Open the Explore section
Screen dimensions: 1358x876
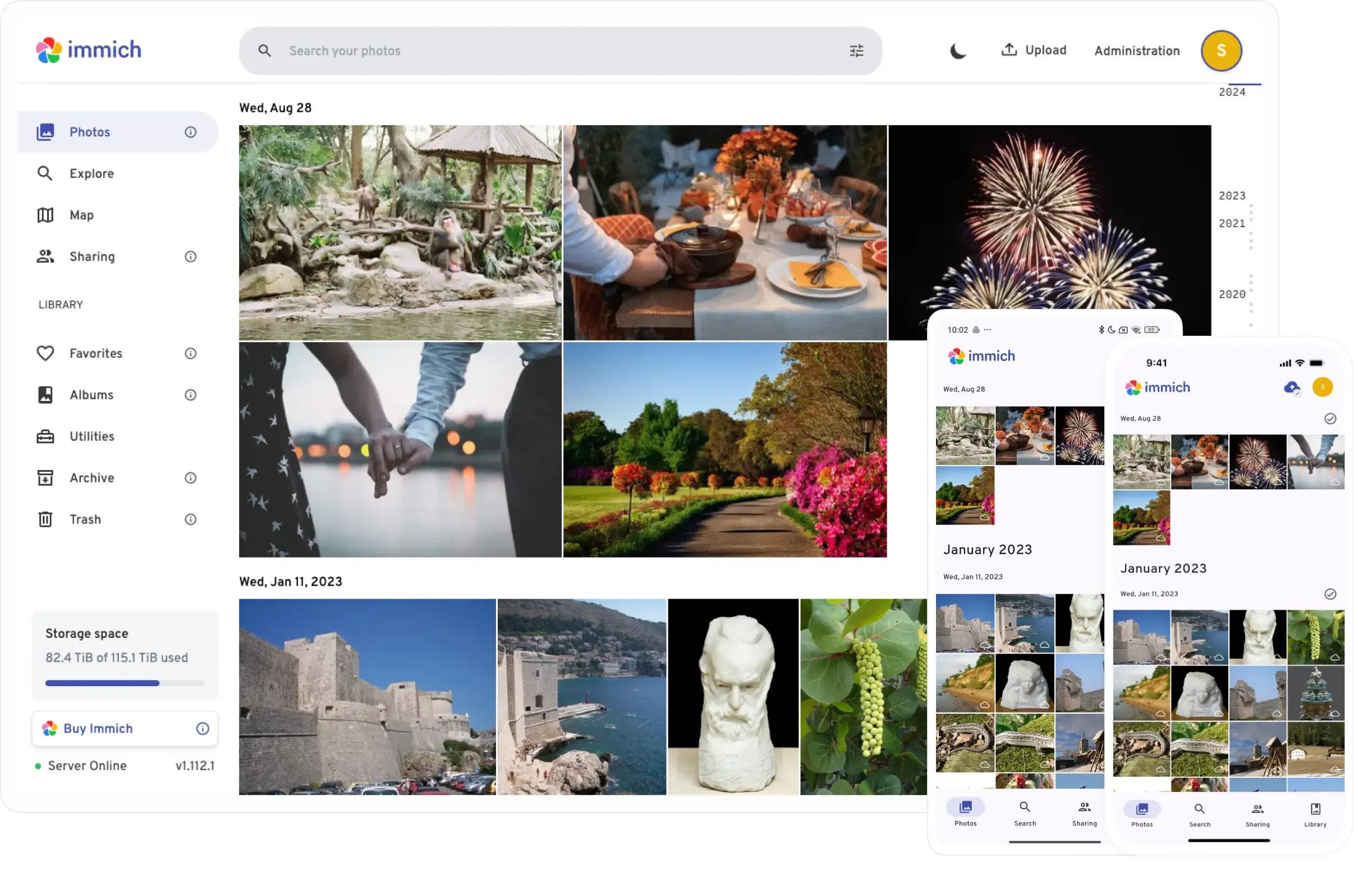[91, 174]
